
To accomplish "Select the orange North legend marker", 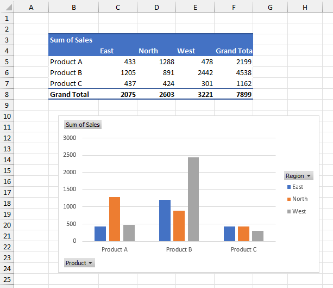I will (x=289, y=199).
